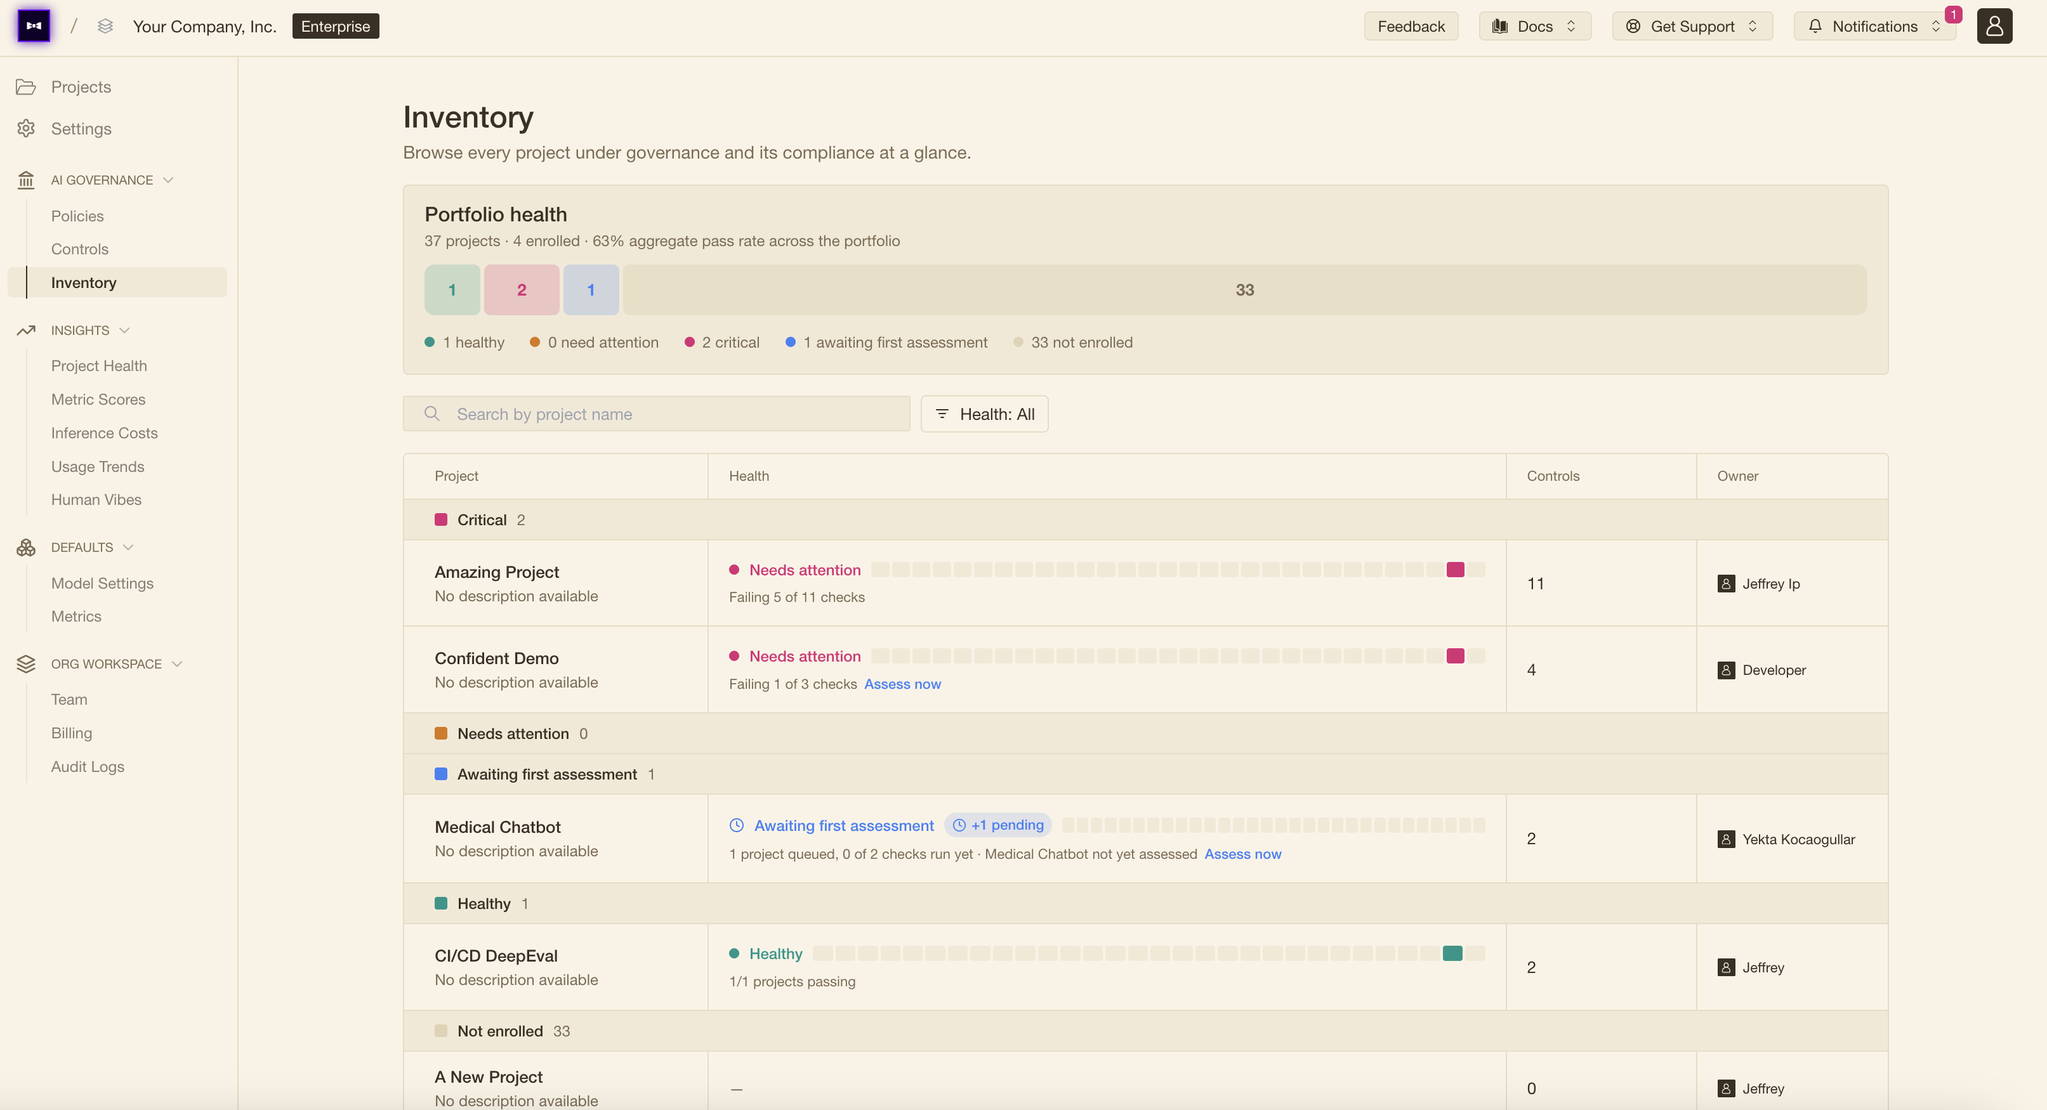Click the clock icon in +1 pending badge
The height and width of the screenshot is (1110, 2047).
(959, 826)
